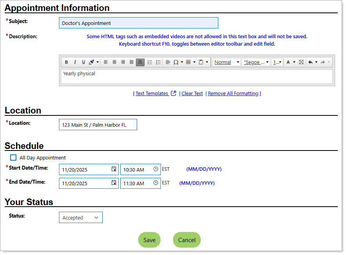Open the Segoe font name dropdown
The height and width of the screenshot is (255, 346).
click(x=256, y=62)
